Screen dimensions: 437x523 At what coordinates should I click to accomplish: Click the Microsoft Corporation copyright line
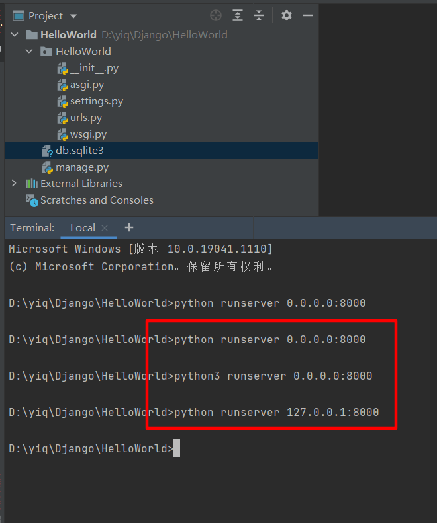tap(140, 267)
